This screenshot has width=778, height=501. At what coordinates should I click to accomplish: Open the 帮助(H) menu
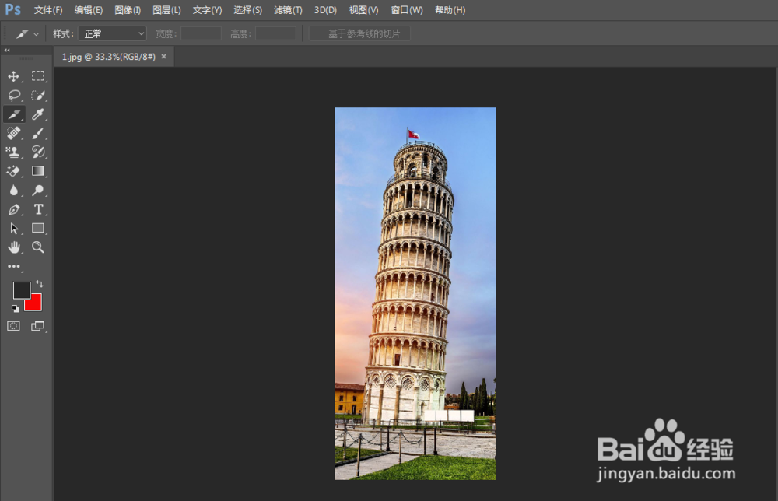coord(450,10)
